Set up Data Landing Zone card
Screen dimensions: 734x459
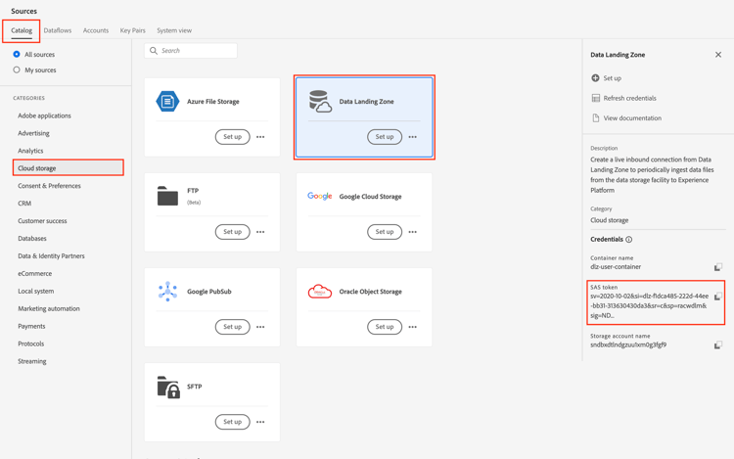[385, 137]
